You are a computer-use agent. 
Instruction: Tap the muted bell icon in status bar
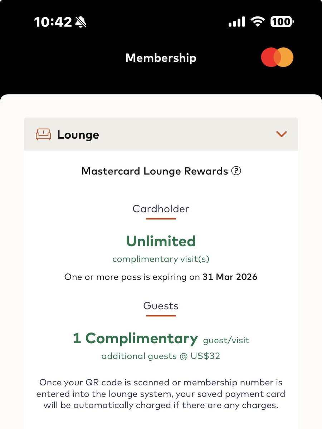(81, 22)
